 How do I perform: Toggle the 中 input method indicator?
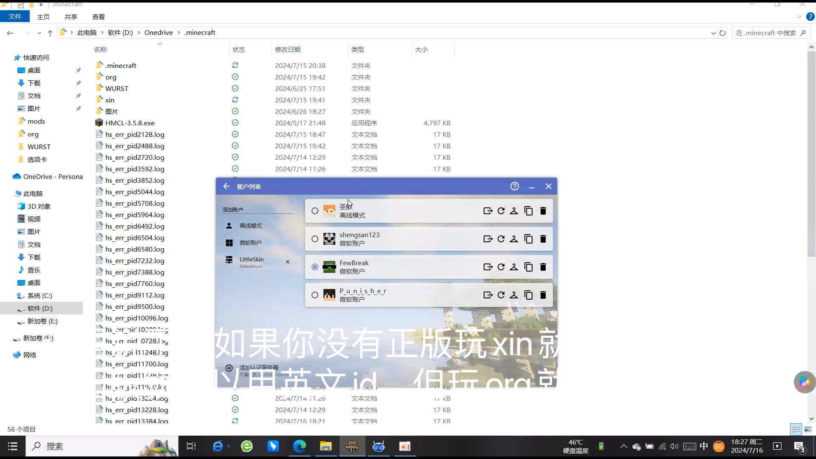[704, 446]
